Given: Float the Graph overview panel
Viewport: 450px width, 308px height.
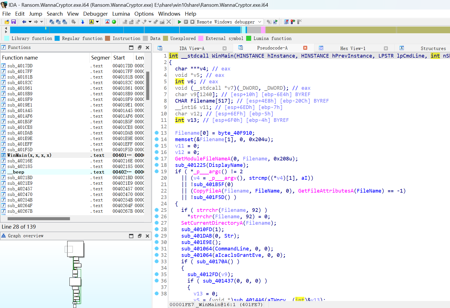Looking at the screenshot, I should coord(139,236).
